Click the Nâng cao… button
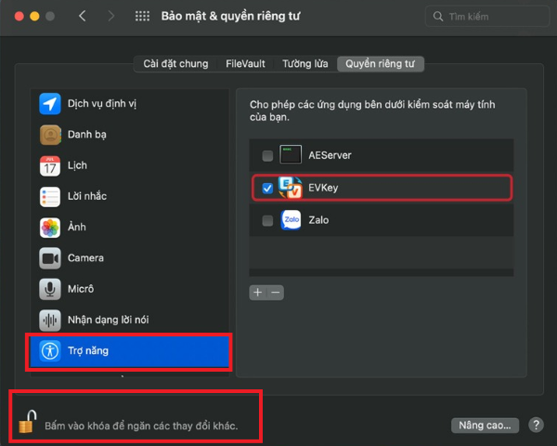This screenshot has width=557, height=446. (484, 425)
